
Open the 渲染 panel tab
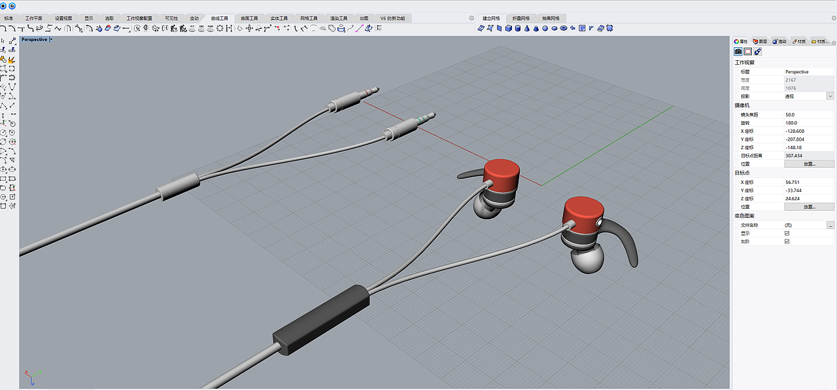pos(779,41)
